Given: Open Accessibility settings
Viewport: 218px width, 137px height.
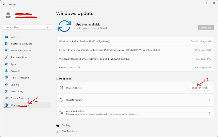Looking at the screenshot, I should (x=27, y=91).
